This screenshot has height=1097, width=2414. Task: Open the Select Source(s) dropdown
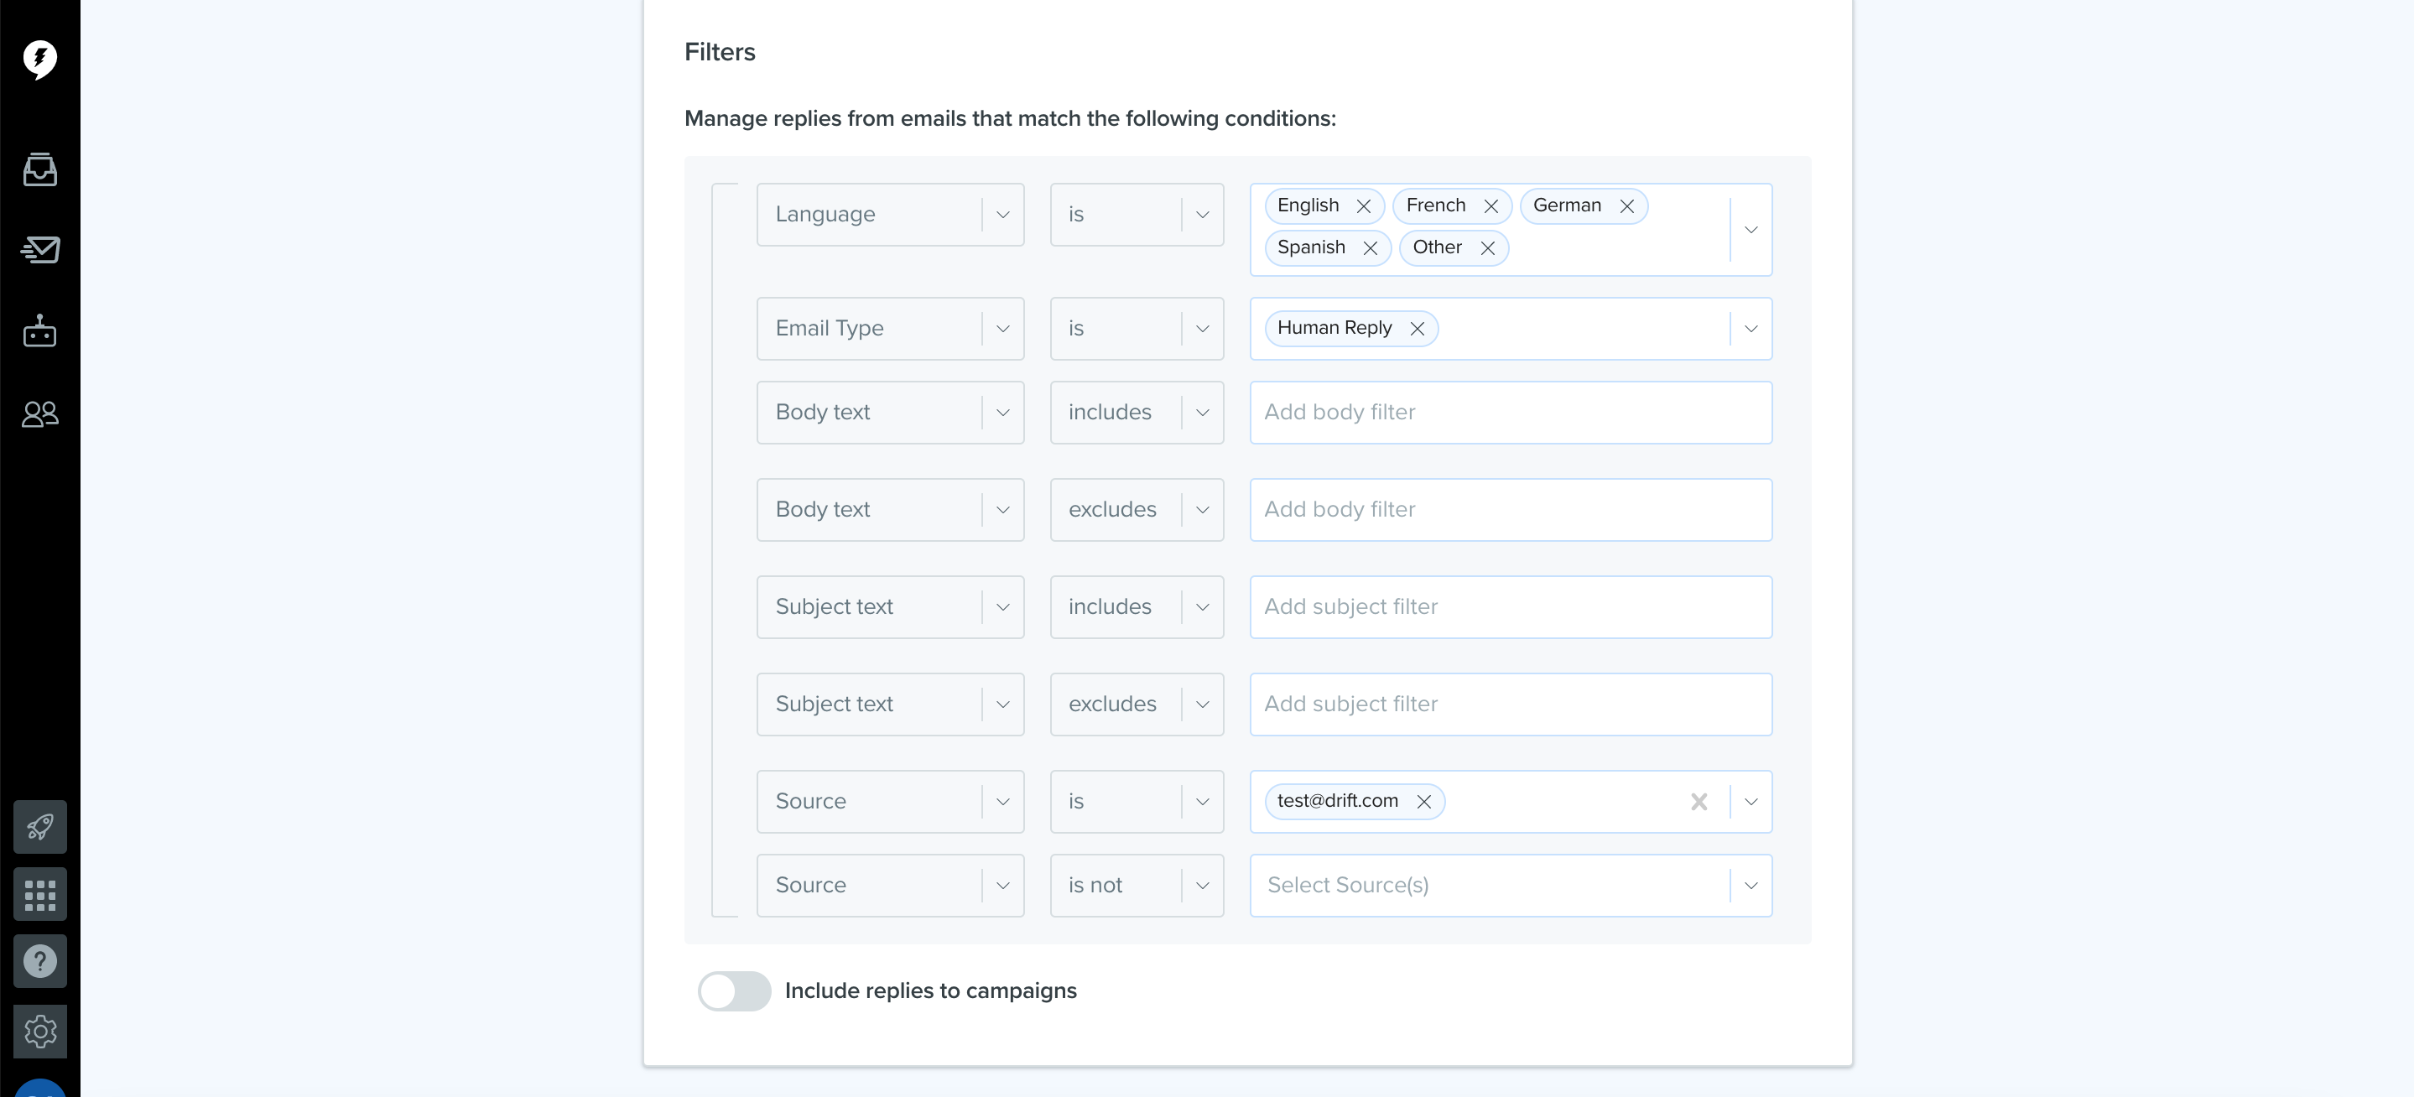1510,886
